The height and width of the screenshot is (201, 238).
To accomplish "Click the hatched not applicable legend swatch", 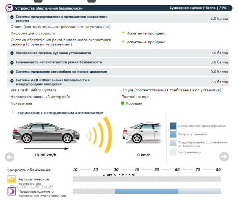I will tap(173, 152).
